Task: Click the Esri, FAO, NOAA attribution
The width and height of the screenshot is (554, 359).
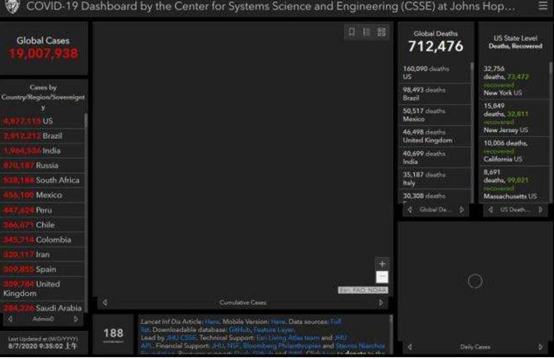Action: [x=363, y=290]
